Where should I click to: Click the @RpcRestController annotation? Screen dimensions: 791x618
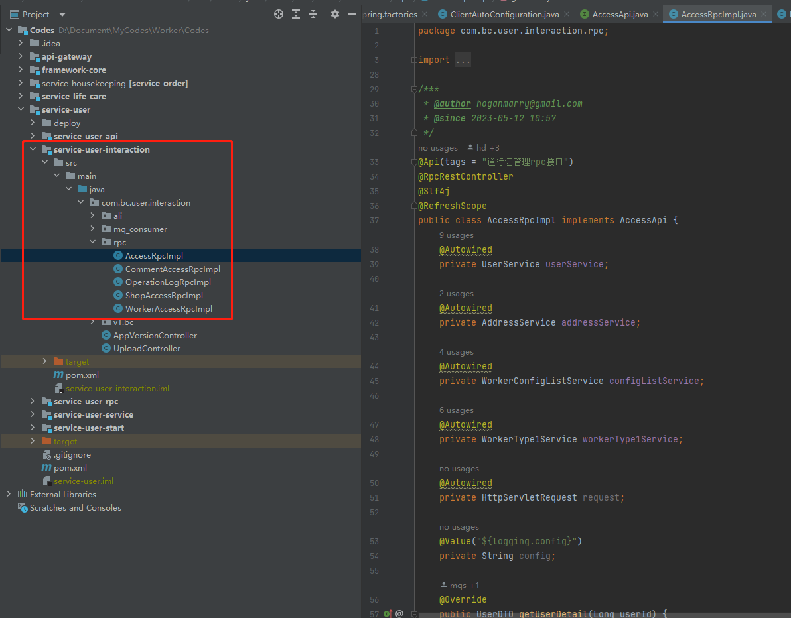[x=465, y=176]
